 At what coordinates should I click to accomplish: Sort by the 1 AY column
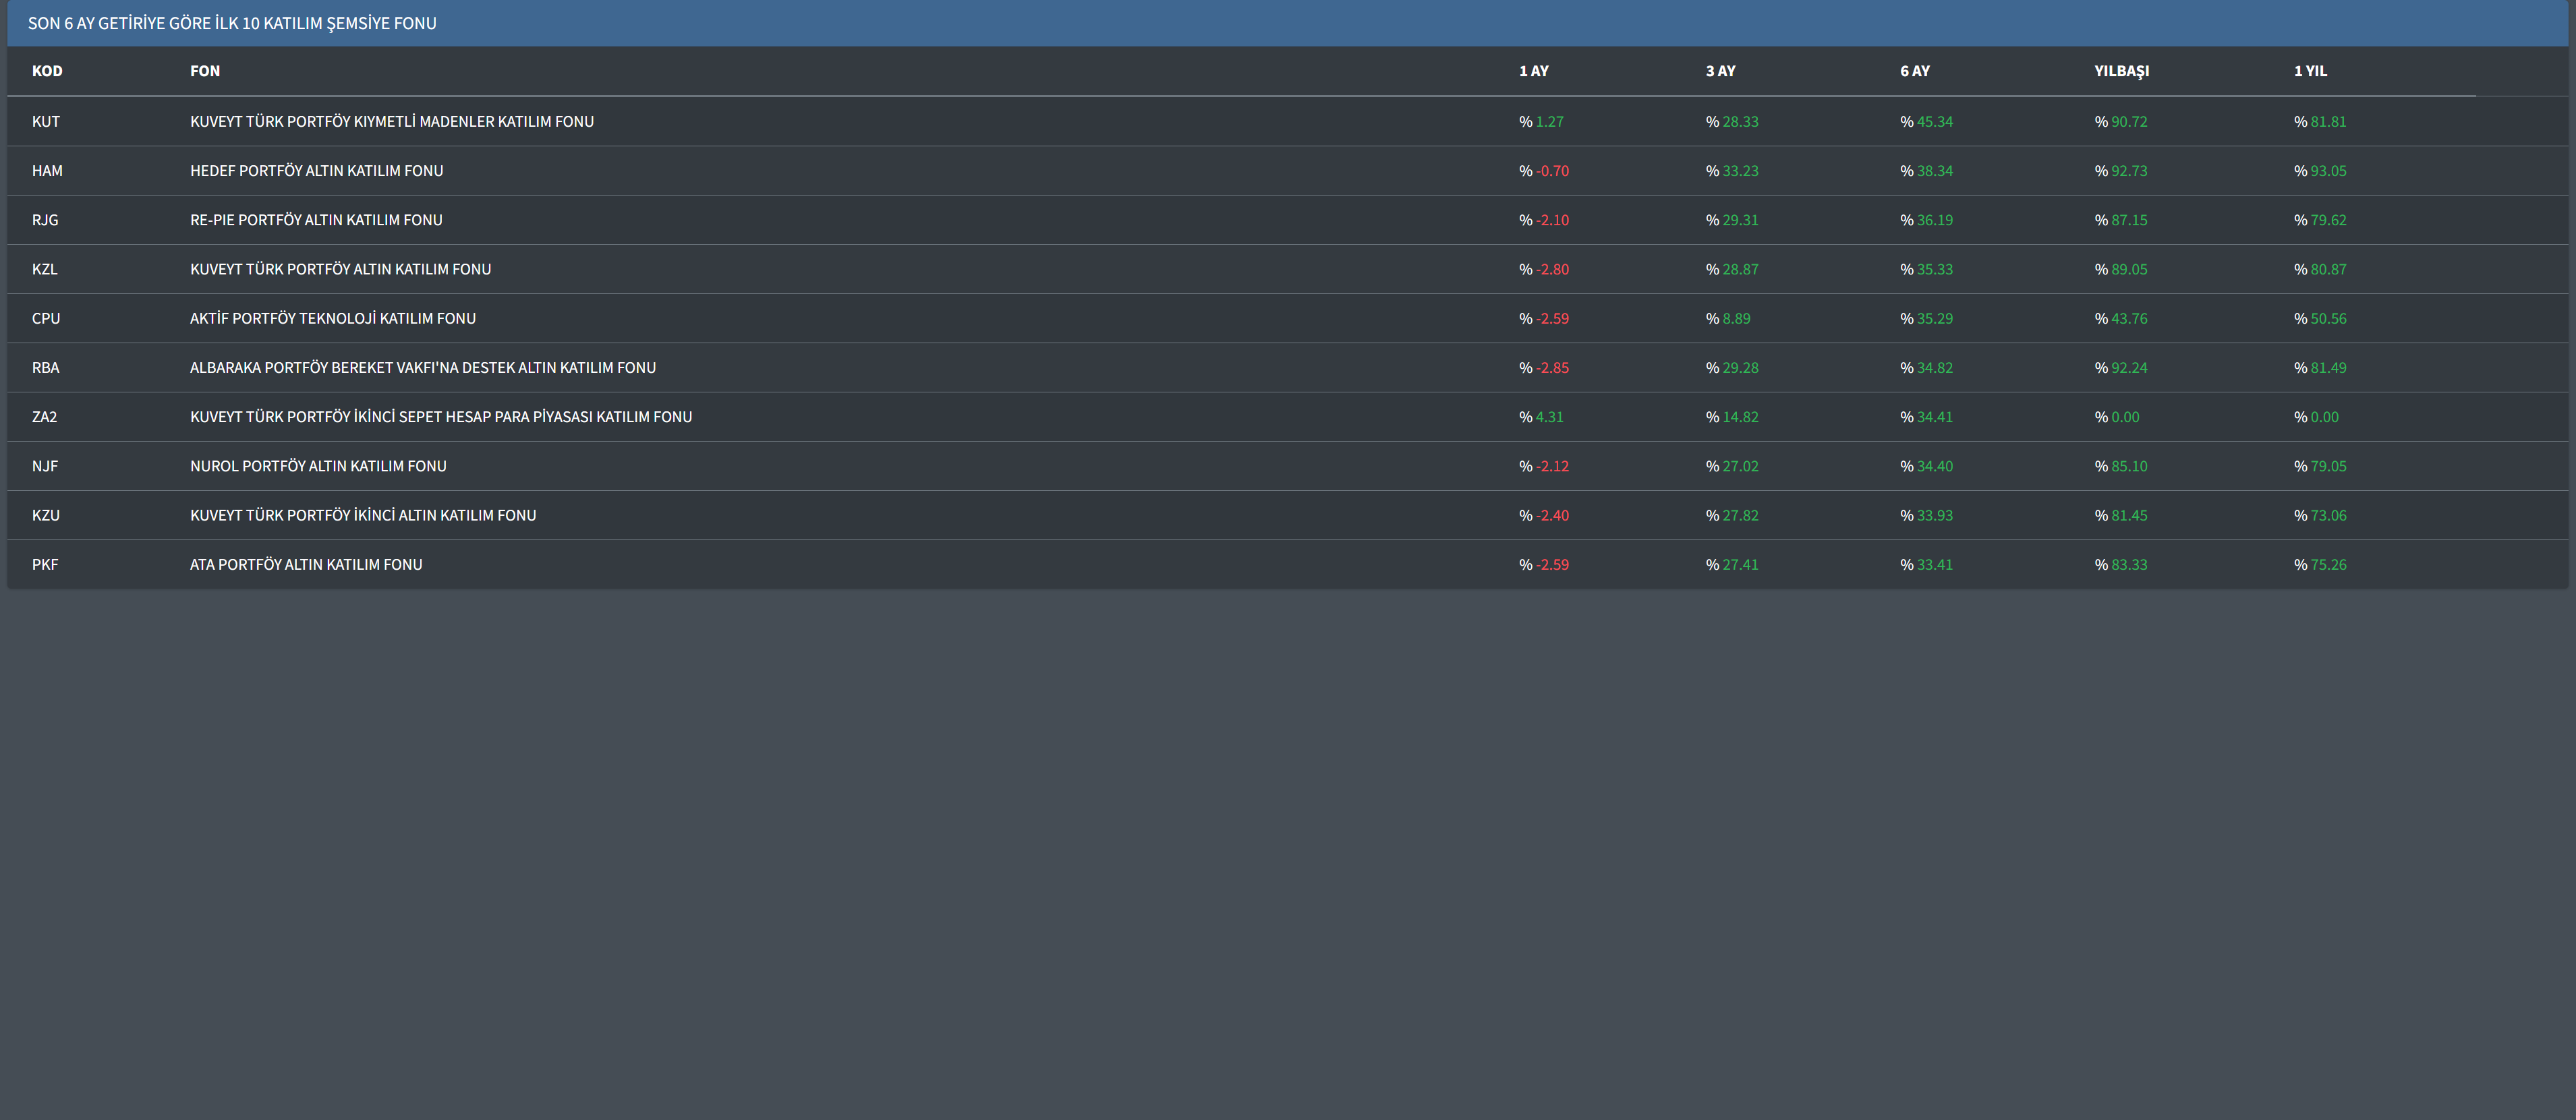pos(1533,71)
